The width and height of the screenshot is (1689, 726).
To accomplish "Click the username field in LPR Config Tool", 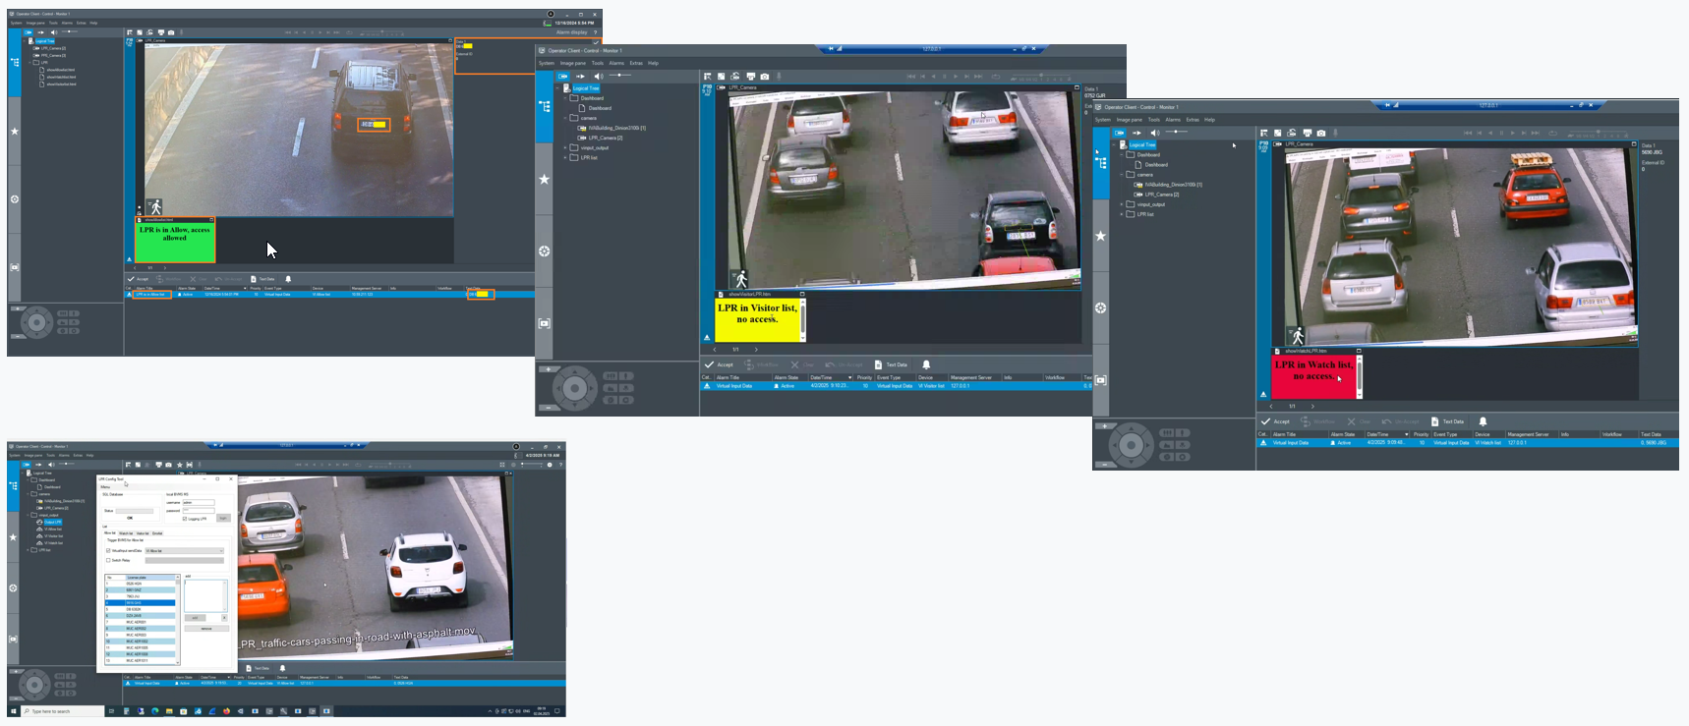I will click(198, 502).
